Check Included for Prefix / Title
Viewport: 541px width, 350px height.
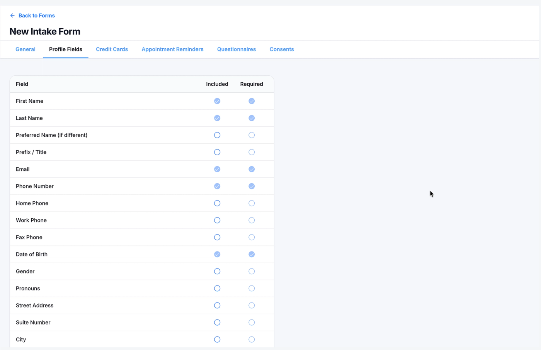pyautogui.click(x=217, y=152)
